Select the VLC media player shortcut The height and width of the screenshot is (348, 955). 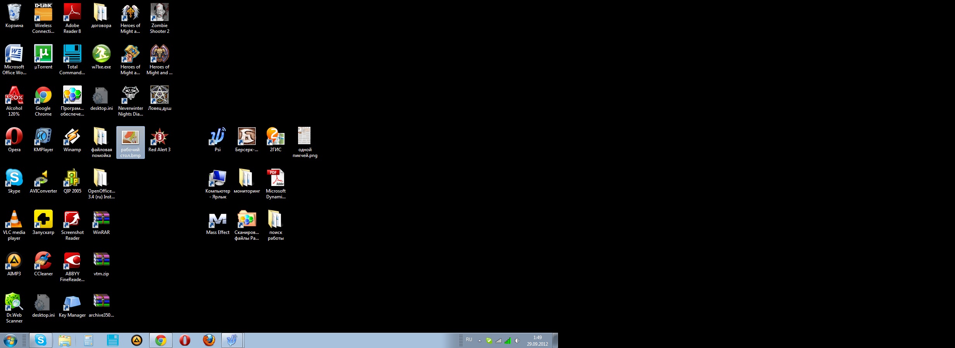[14, 225]
